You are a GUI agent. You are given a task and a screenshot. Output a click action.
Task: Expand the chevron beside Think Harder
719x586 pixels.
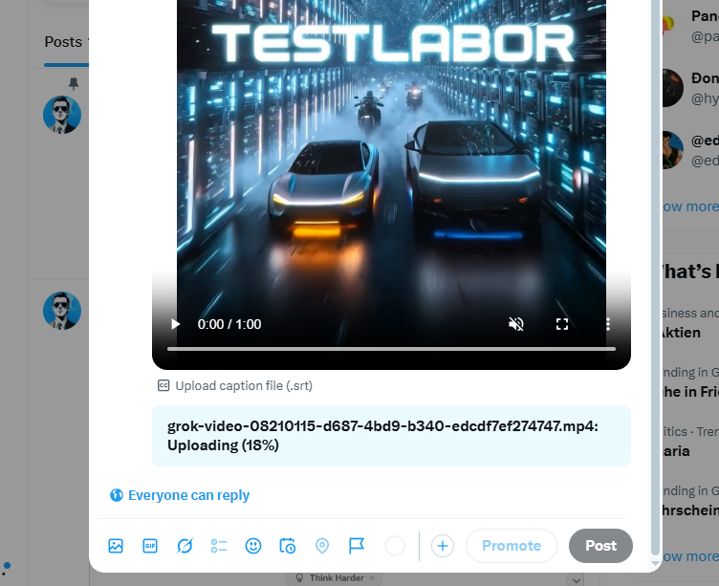(577, 580)
